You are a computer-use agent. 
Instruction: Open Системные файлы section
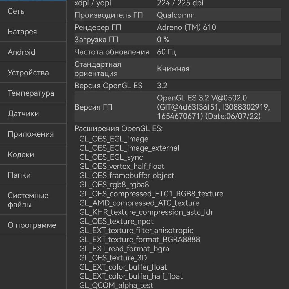[33, 200]
